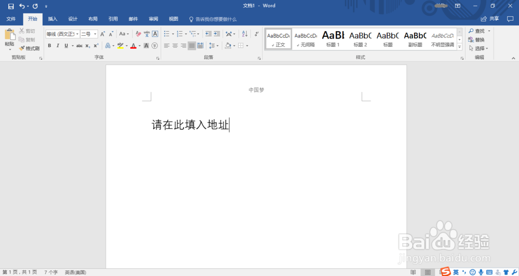519x276 pixels.
Task: Click the 粘贴 paste button
Action: click(x=9, y=40)
